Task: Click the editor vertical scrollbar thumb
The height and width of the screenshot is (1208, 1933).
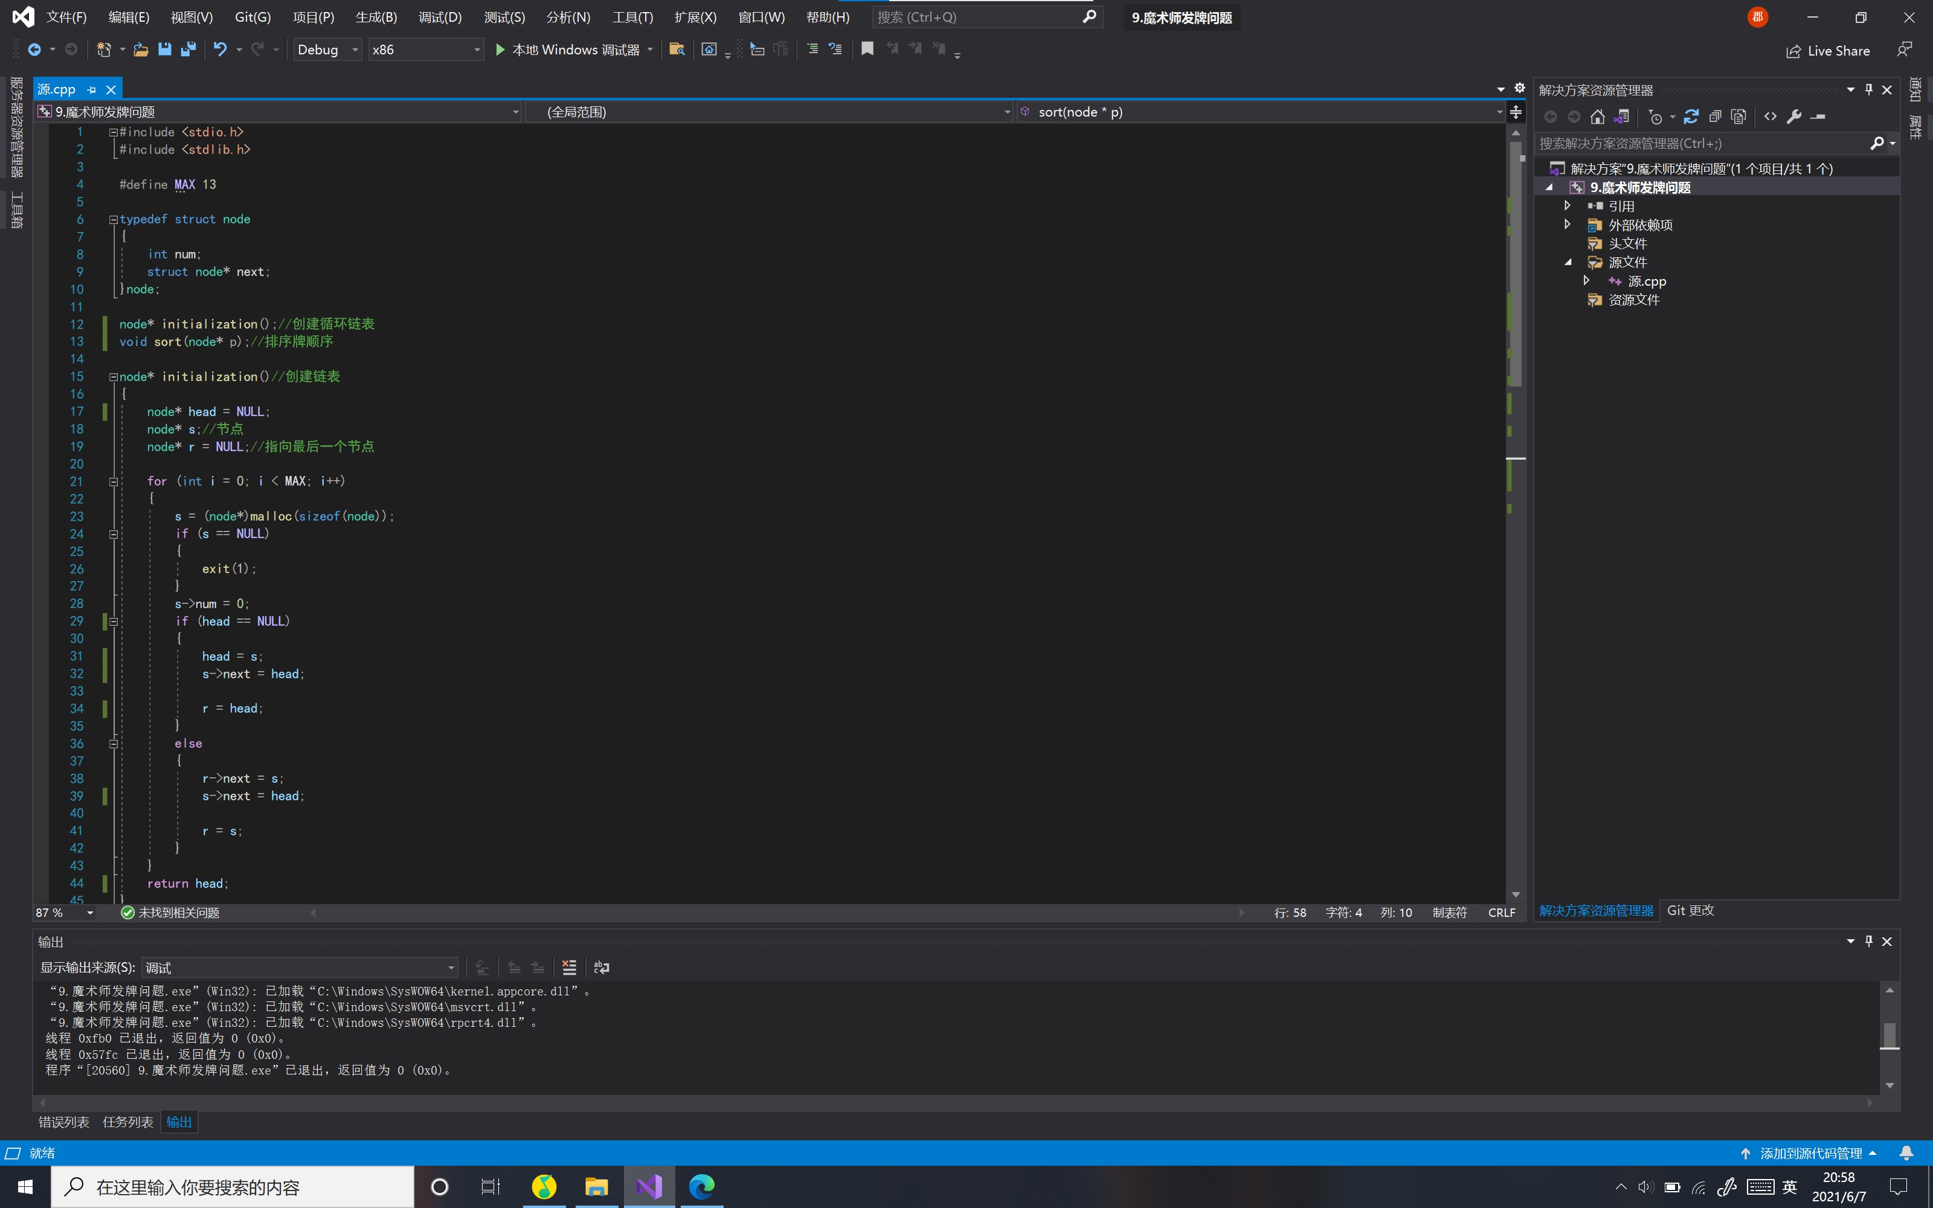Action: [1515, 264]
